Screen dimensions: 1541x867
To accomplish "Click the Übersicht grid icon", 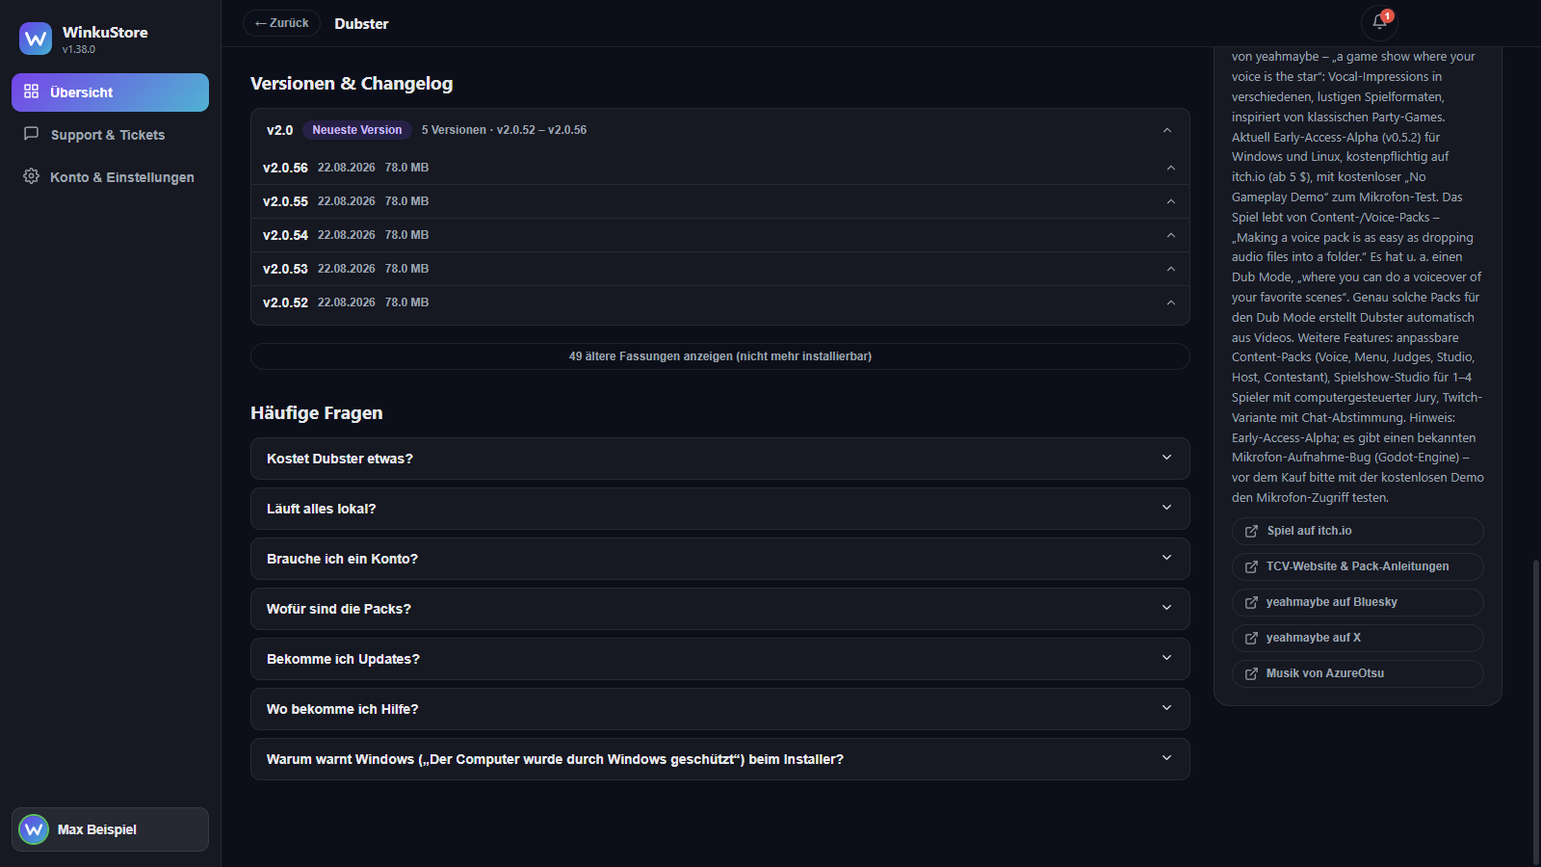I will [x=32, y=92].
